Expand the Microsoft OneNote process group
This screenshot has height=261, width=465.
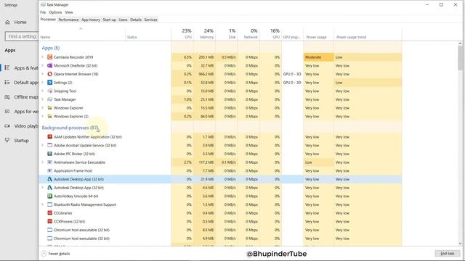[43, 65]
